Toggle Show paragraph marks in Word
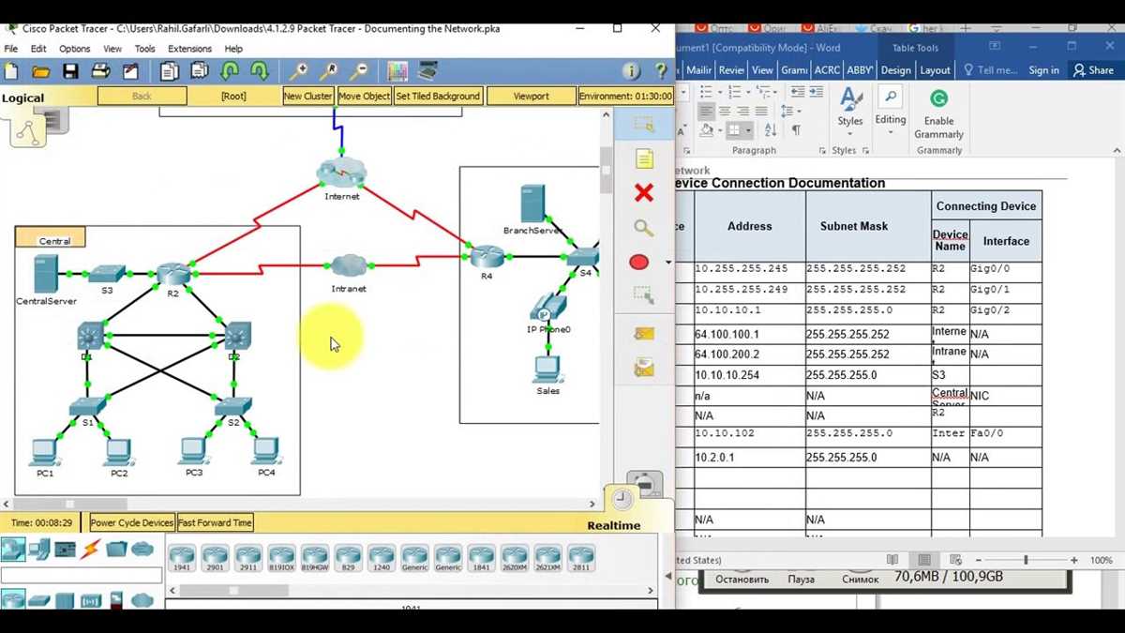Screen dimensions: 1125x633 [x=796, y=130]
